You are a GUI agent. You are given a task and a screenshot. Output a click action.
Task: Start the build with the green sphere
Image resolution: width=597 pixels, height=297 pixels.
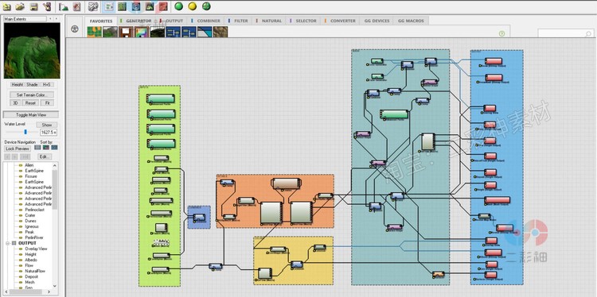(x=178, y=6)
